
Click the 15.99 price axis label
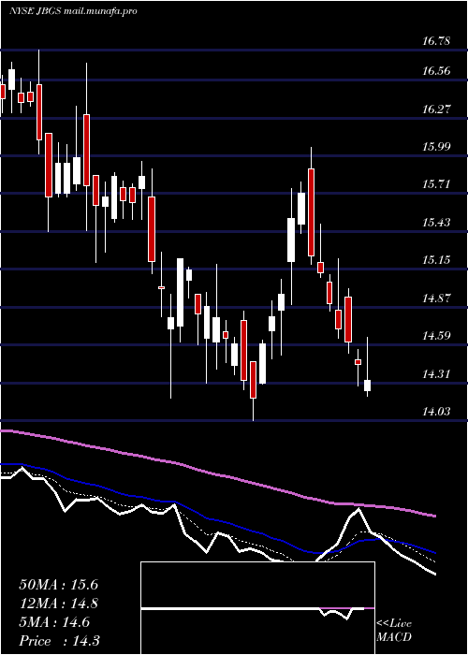tap(436, 147)
